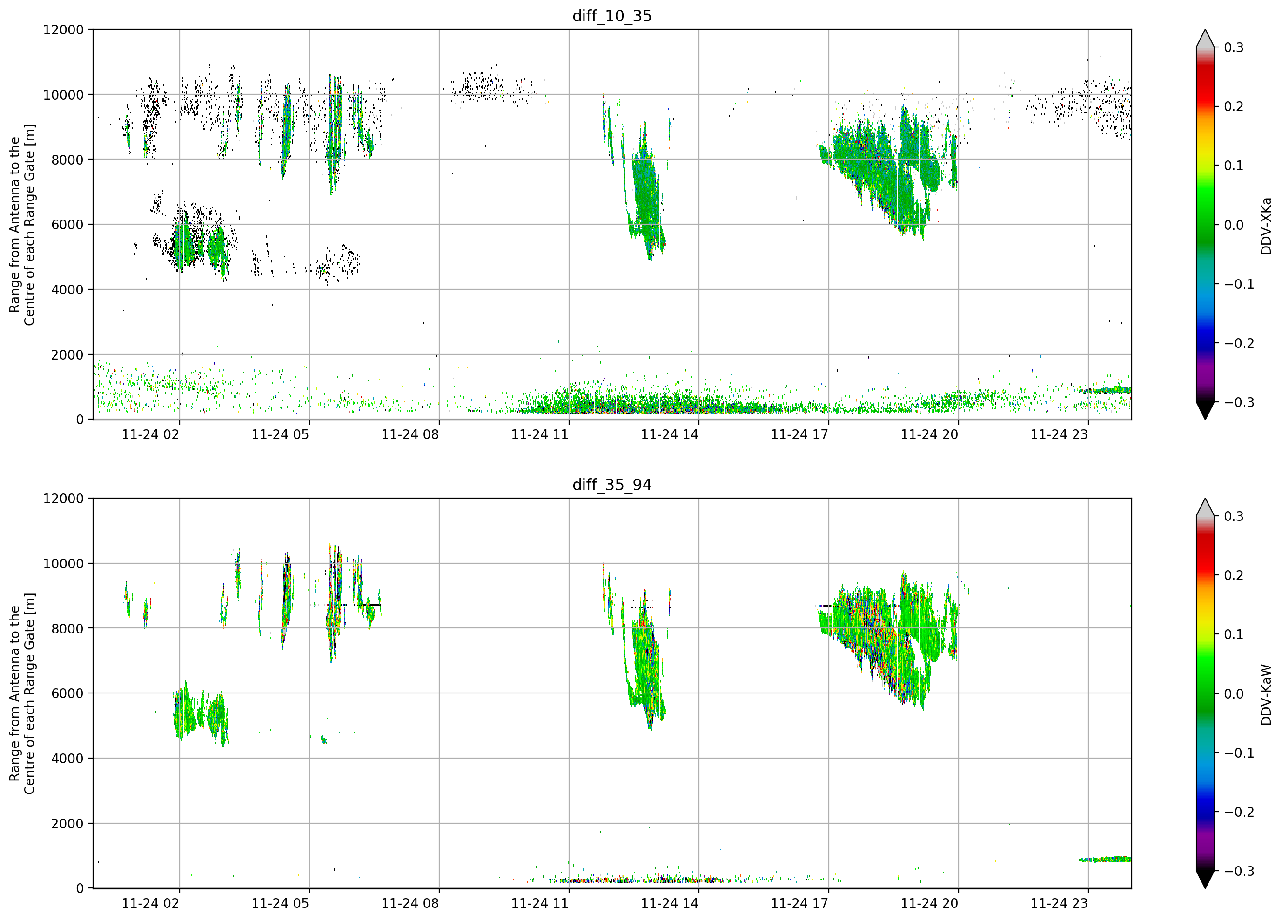Click the DDV-XKa rainbow colorbar
This screenshot has width=1282, height=920.
pyautogui.click(x=1205, y=225)
